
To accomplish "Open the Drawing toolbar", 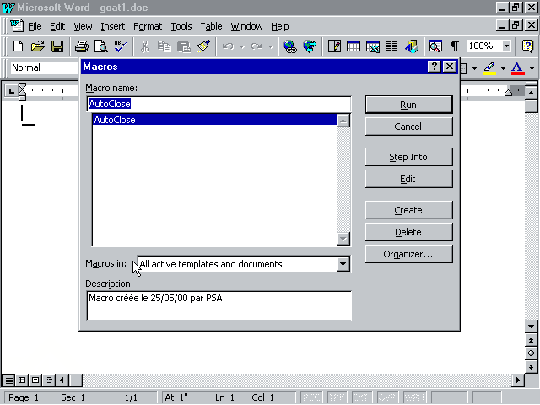I will point(412,46).
